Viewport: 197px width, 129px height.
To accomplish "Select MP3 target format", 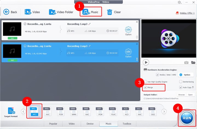I will [34, 111].
